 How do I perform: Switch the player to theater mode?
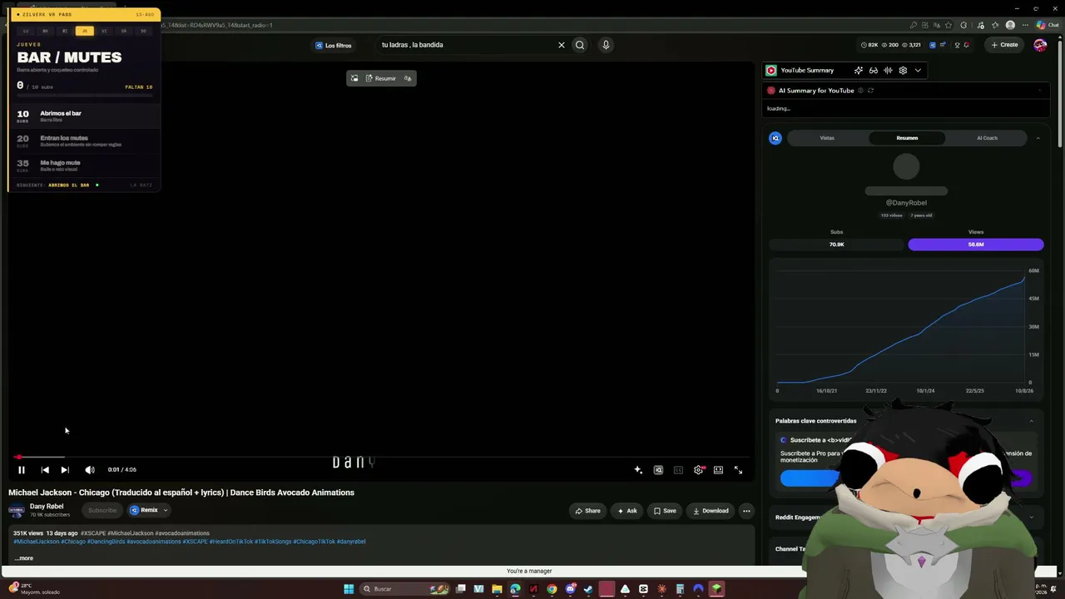(x=718, y=470)
